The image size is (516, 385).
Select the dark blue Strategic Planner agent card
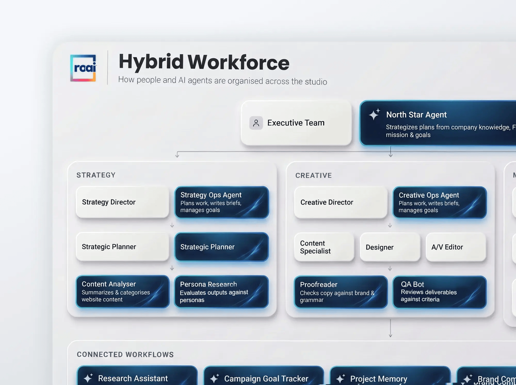click(222, 247)
